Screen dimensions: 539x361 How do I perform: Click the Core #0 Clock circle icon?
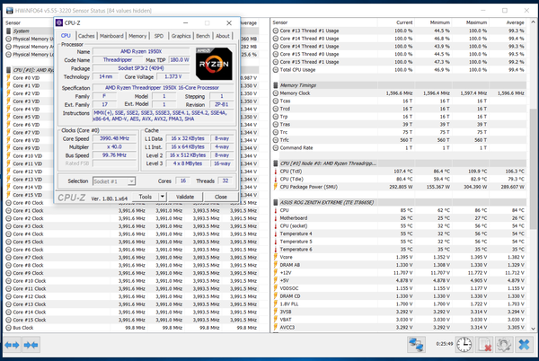(x=9, y=203)
